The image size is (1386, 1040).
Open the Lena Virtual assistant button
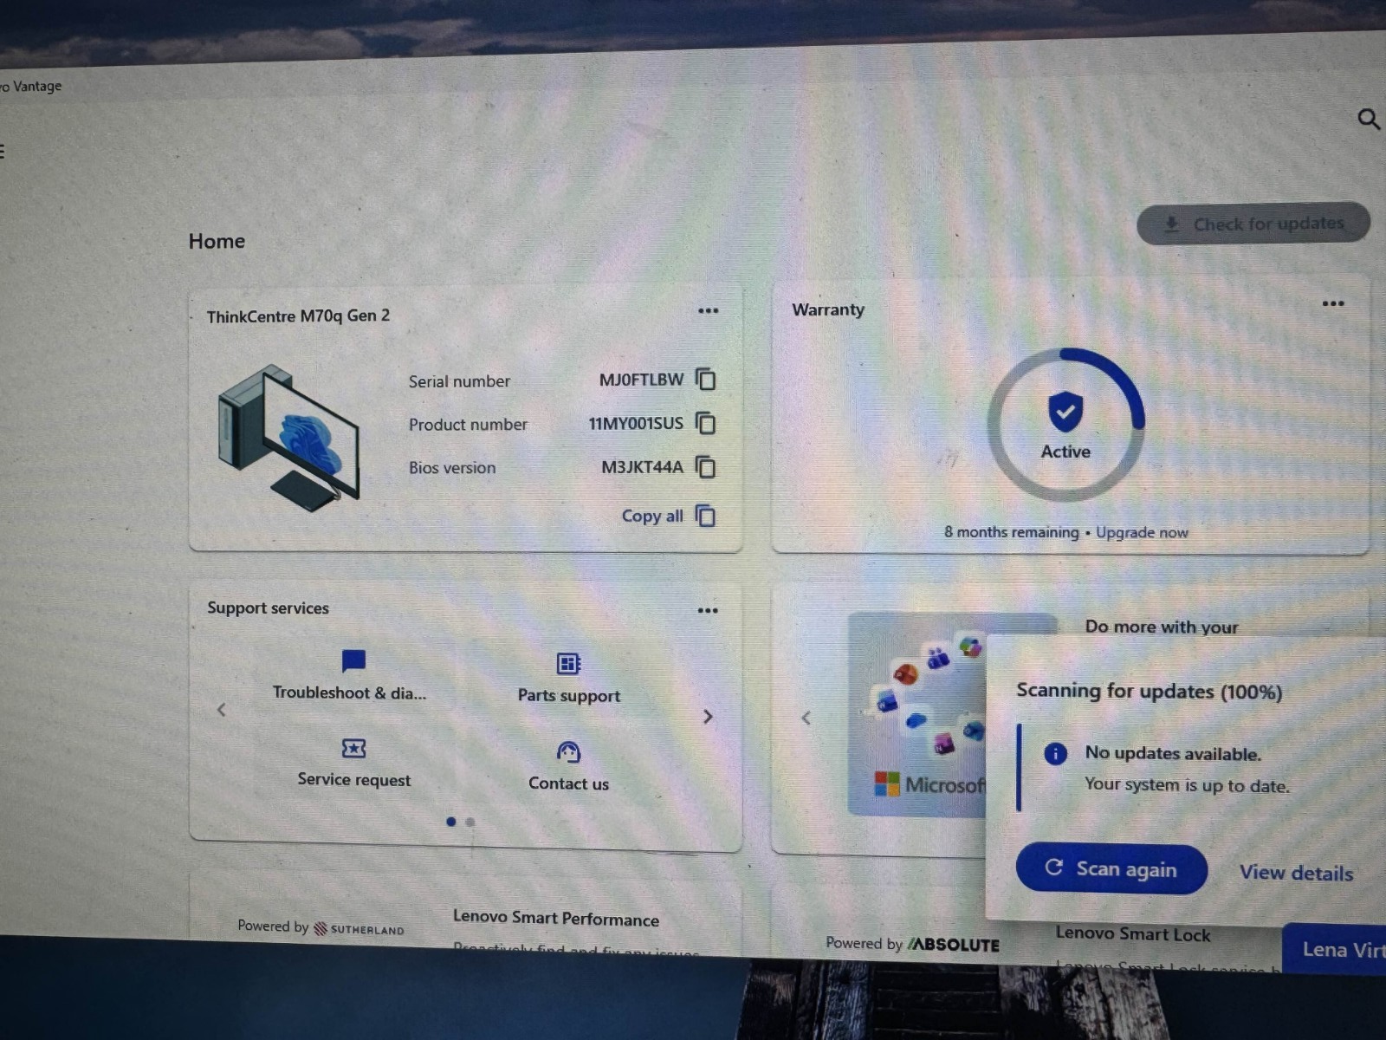click(1334, 950)
